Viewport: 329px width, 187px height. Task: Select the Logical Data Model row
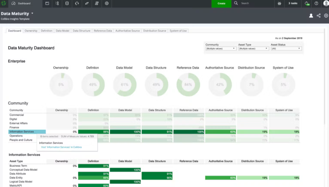154,182
